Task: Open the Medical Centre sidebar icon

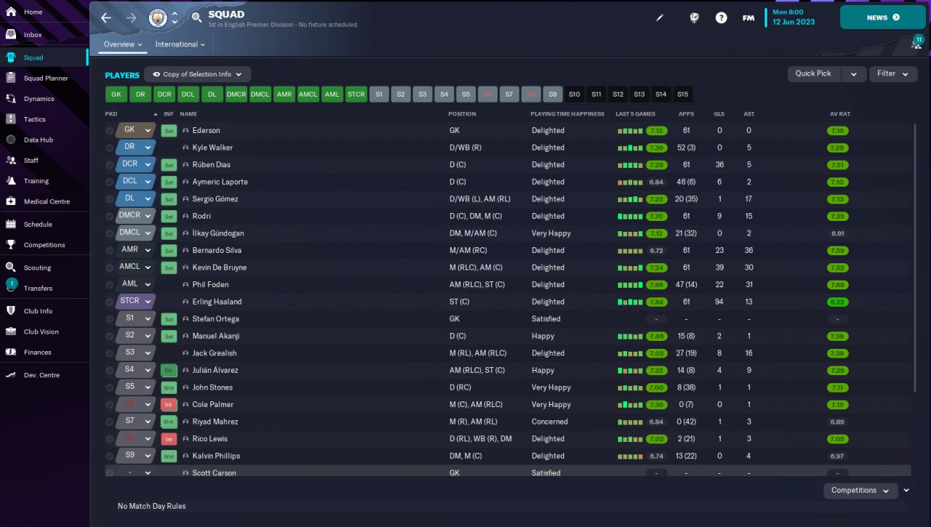Action: pos(11,201)
